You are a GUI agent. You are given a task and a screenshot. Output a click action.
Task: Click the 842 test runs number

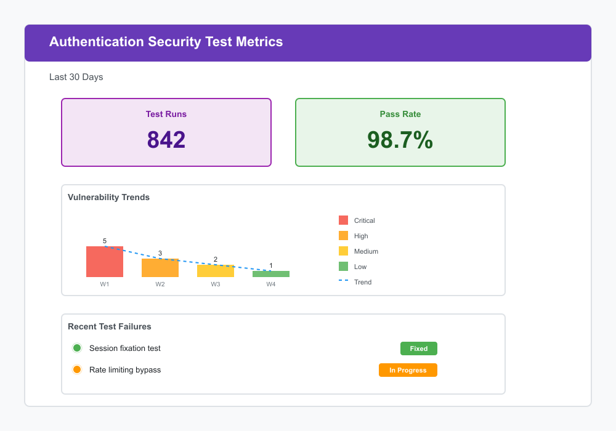[x=166, y=140]
